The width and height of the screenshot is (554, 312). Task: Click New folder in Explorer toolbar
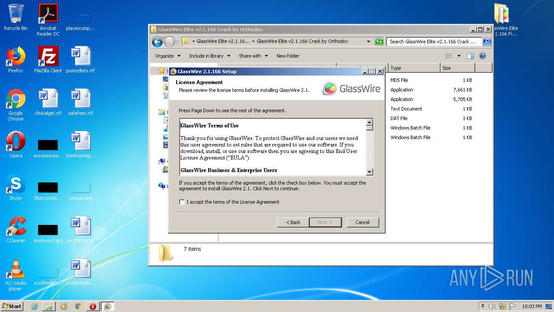click(x=288, y=56)
